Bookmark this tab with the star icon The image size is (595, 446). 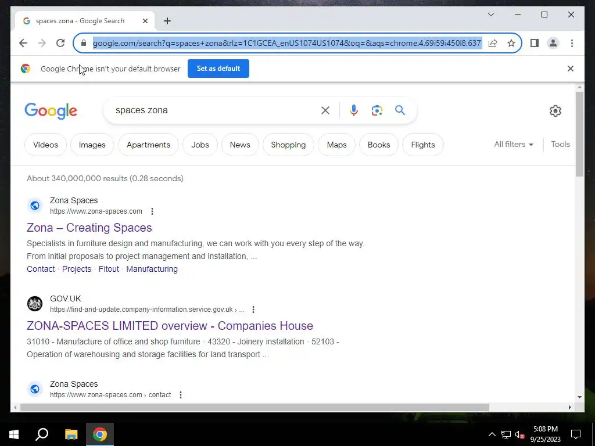511,43
